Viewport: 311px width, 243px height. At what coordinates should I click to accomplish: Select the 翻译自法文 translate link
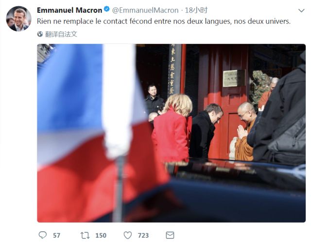coord(61,34)
